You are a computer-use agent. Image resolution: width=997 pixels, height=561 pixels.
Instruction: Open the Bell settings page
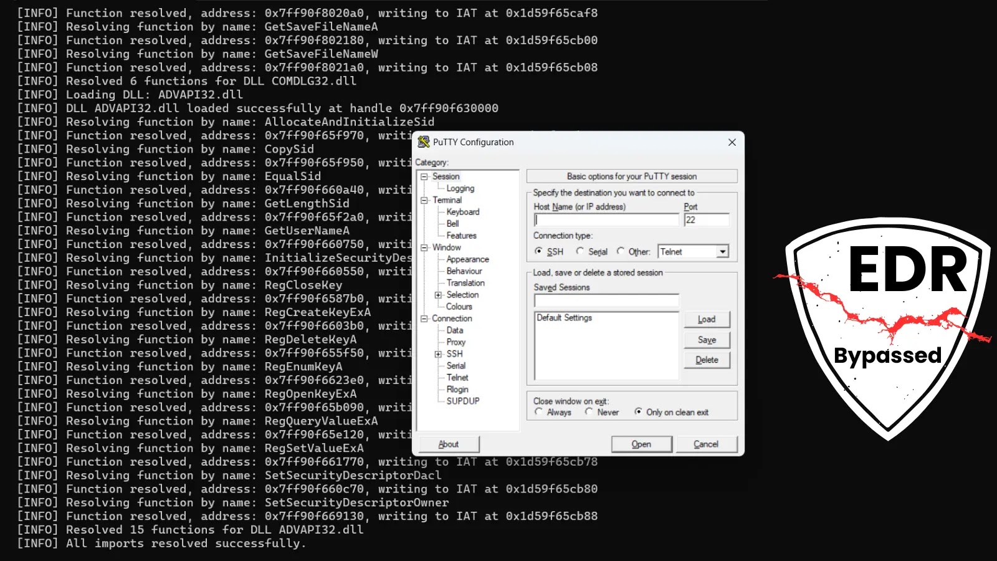[x=452, y=223]
